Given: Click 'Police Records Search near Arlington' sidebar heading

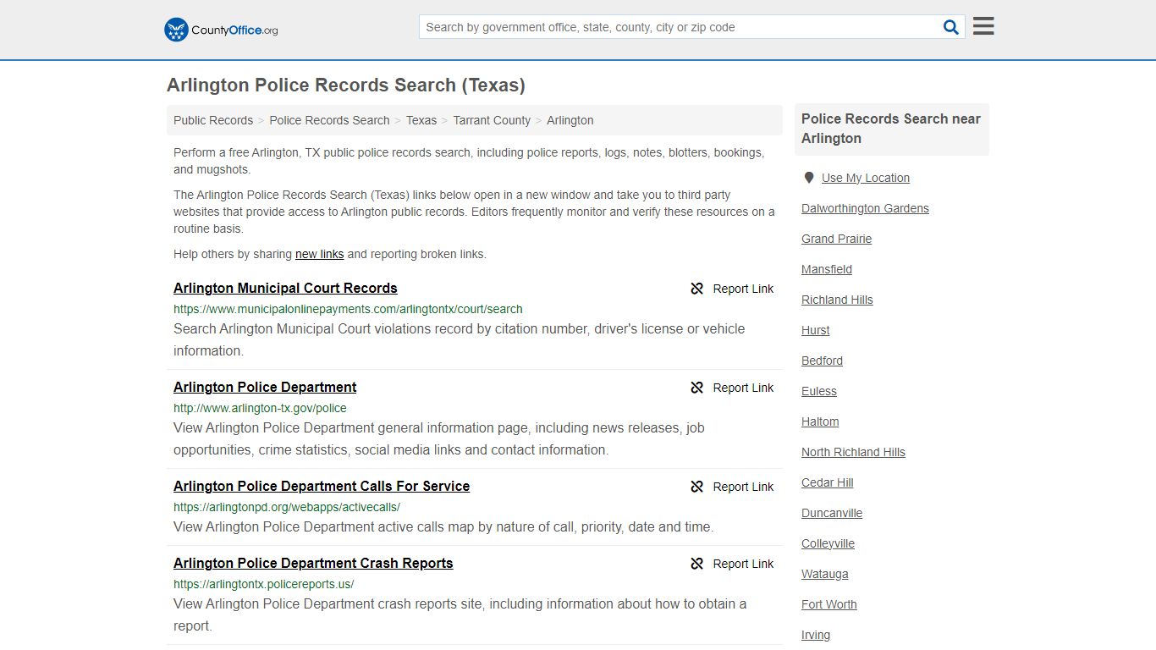Looking at the screenshot, I should pyautogui.click(x=891, y=129).
